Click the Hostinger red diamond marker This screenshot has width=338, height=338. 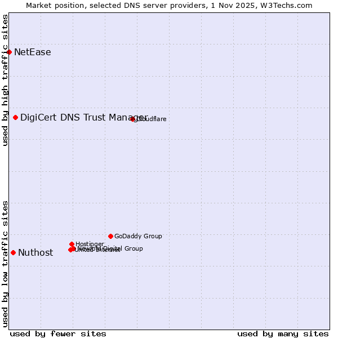[72, 244]
